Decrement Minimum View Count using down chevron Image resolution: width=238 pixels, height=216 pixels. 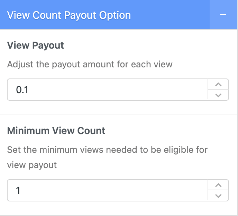(x=218, y=196)
